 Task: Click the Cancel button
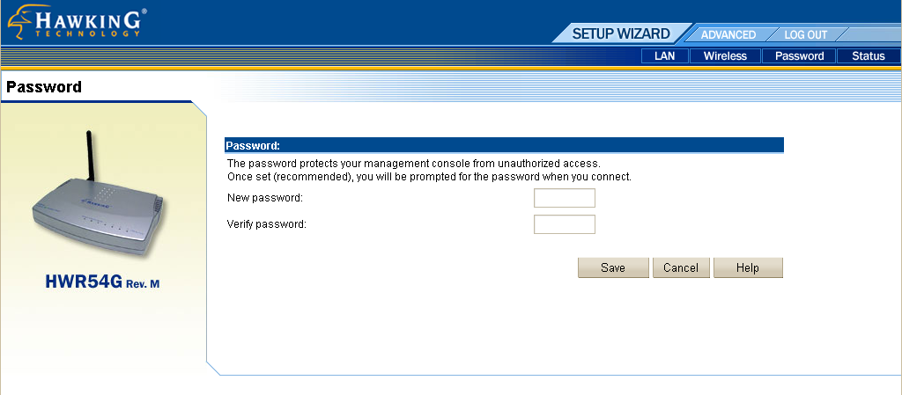(681, 267)
